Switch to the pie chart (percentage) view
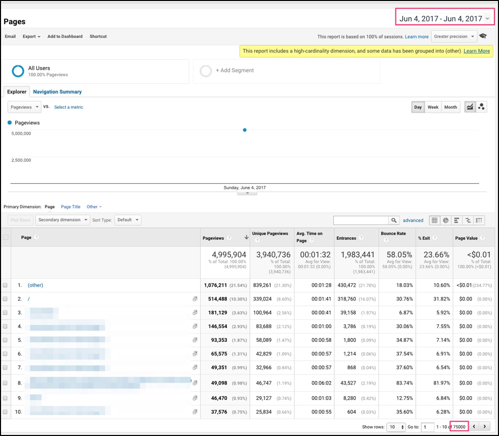The image size is (499, 436). (445, 220)
